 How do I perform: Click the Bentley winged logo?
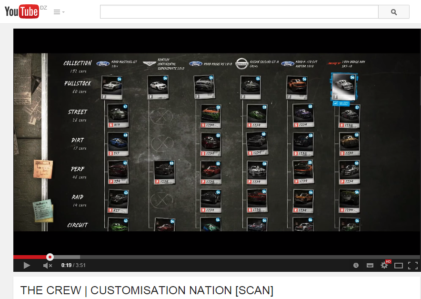click(149, 64)
